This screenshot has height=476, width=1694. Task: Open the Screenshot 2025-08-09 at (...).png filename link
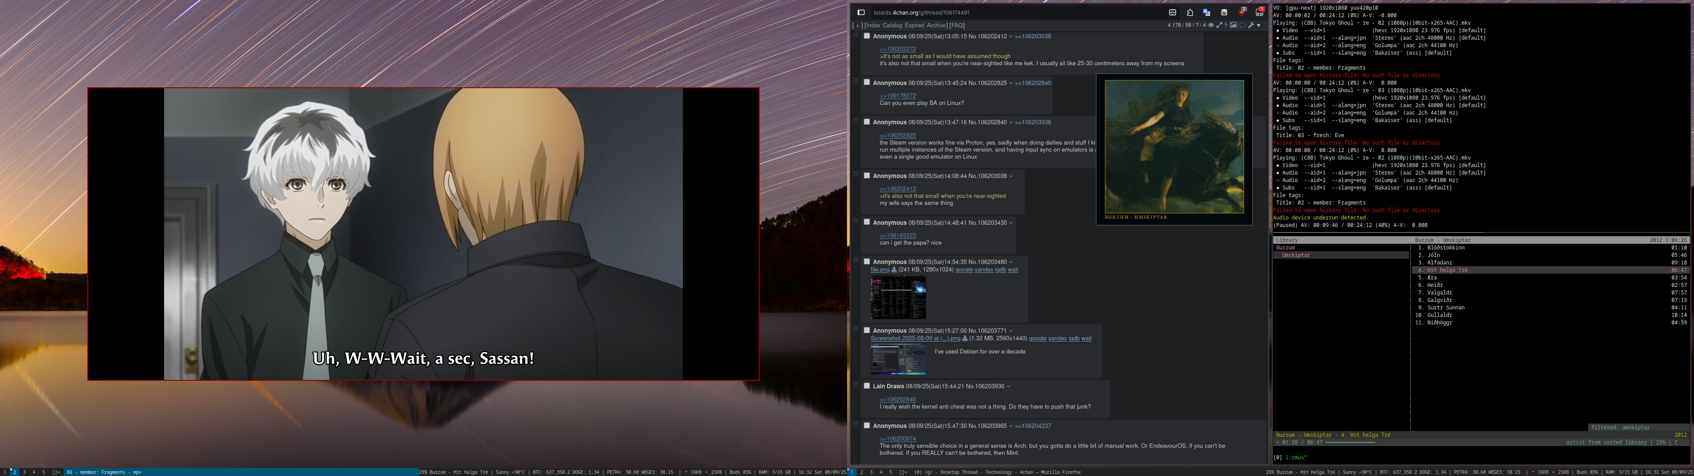click(915, 338)
